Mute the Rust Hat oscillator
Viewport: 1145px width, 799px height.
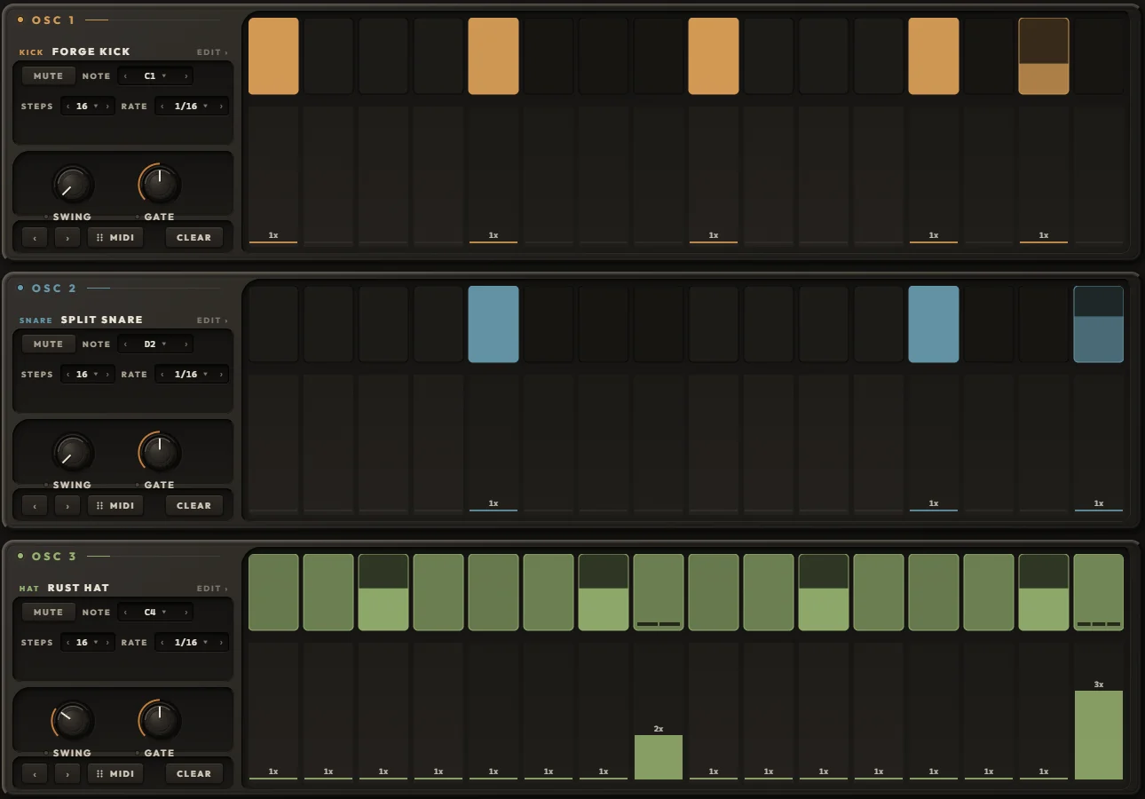(48, 613)
